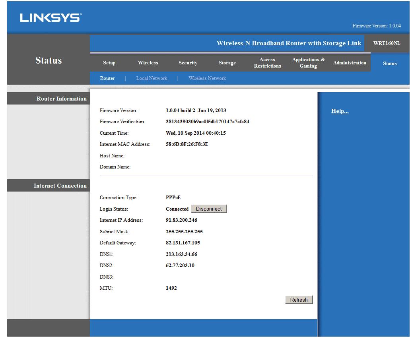Click the current time value Wed, 10 Sep 2014
This screenshot has height=341, width=410.
coord(196,133)
